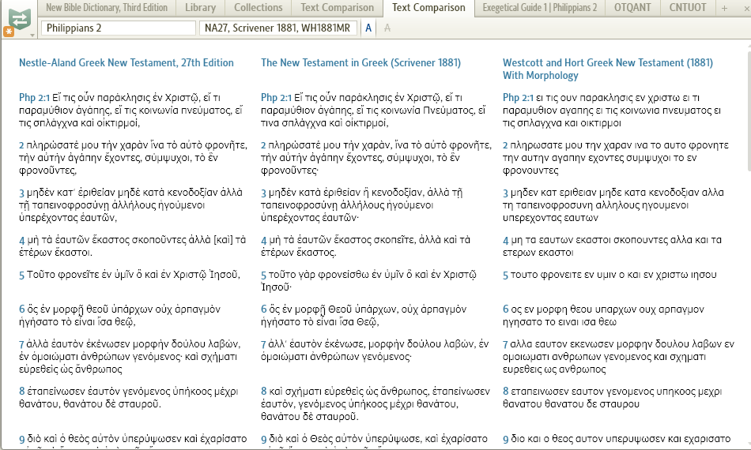
Task: Click the Philippians 2 reference box
Action: click(x=119, y=28)
